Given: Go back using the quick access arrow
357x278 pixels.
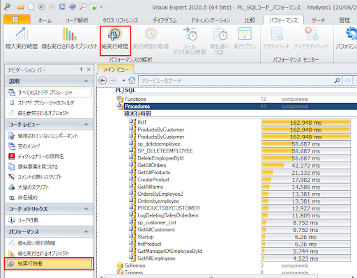Looking at the screenshot, I should [x=41, y=7].
